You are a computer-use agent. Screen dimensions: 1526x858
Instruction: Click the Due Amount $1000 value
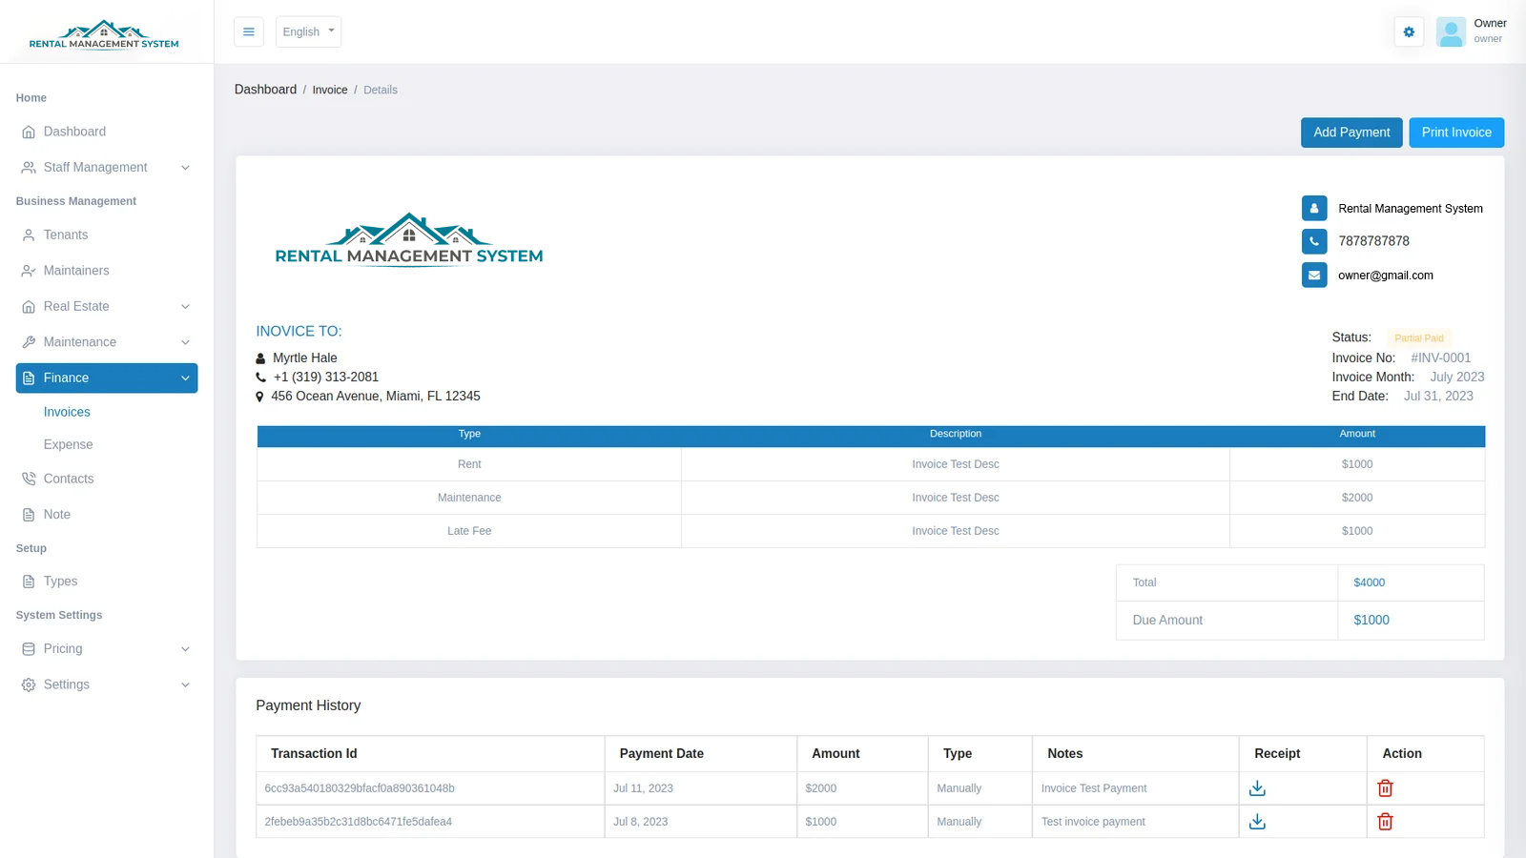1371,620
